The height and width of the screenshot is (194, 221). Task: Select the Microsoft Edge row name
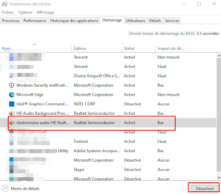point(30,95)
